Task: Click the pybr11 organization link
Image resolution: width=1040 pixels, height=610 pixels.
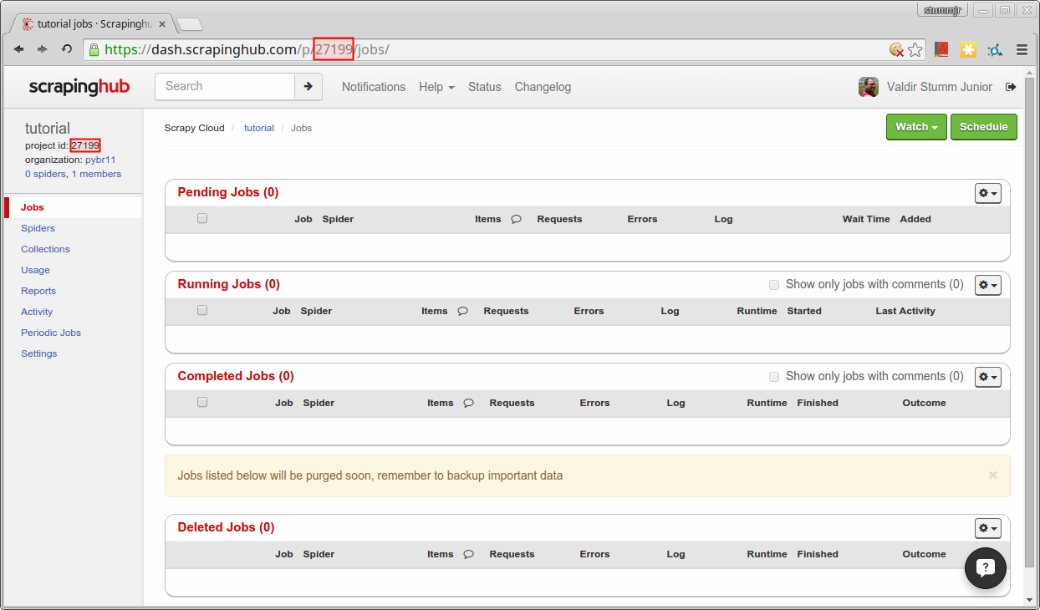Action: 100,160
